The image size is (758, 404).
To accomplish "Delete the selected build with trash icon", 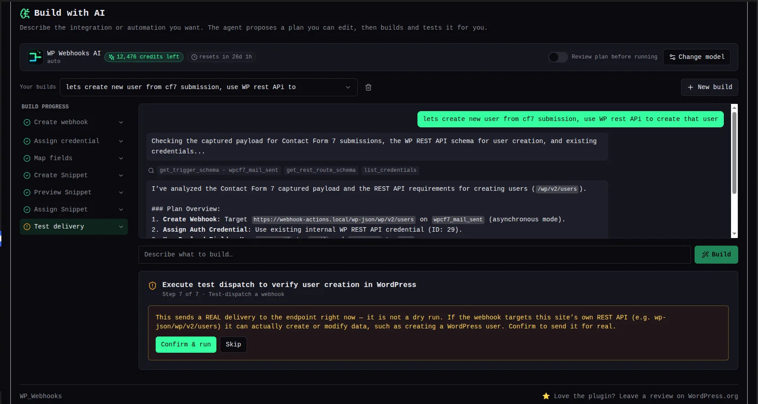I will (x=368, y=87).
